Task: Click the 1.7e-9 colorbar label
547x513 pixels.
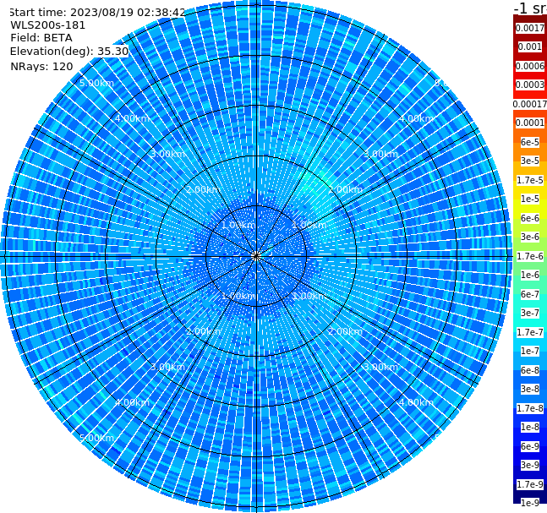Action: click(x=530, y=484)
